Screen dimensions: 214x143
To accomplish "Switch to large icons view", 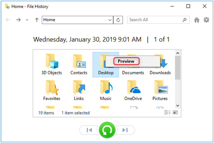I will tap(175, 113).
